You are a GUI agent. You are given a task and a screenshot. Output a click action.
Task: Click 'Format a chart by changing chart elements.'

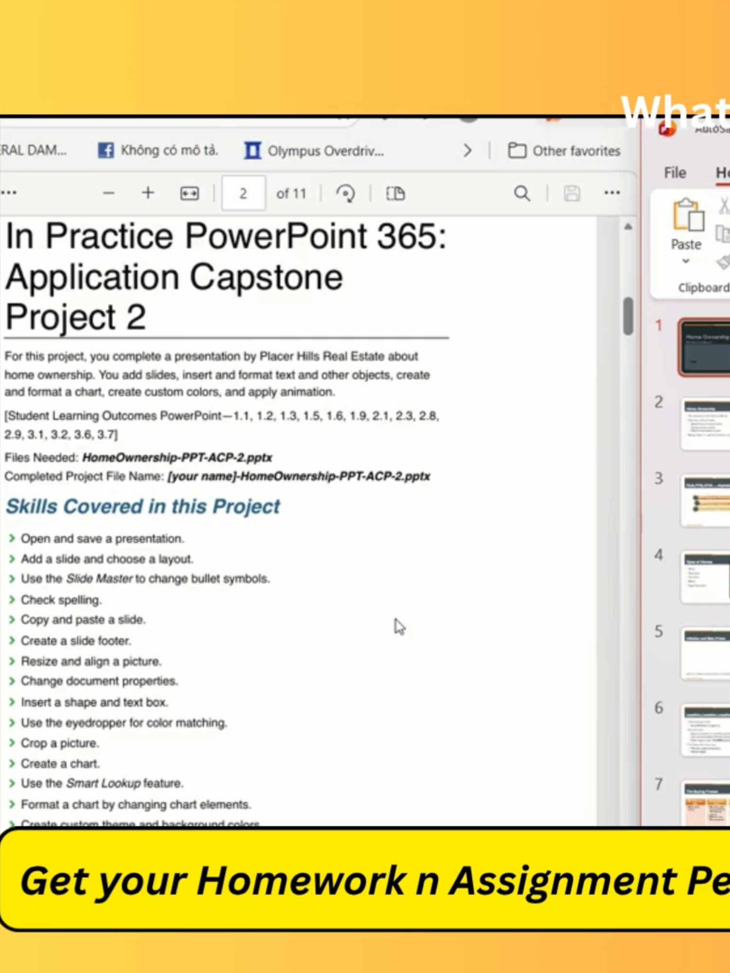tap(136, 805)
